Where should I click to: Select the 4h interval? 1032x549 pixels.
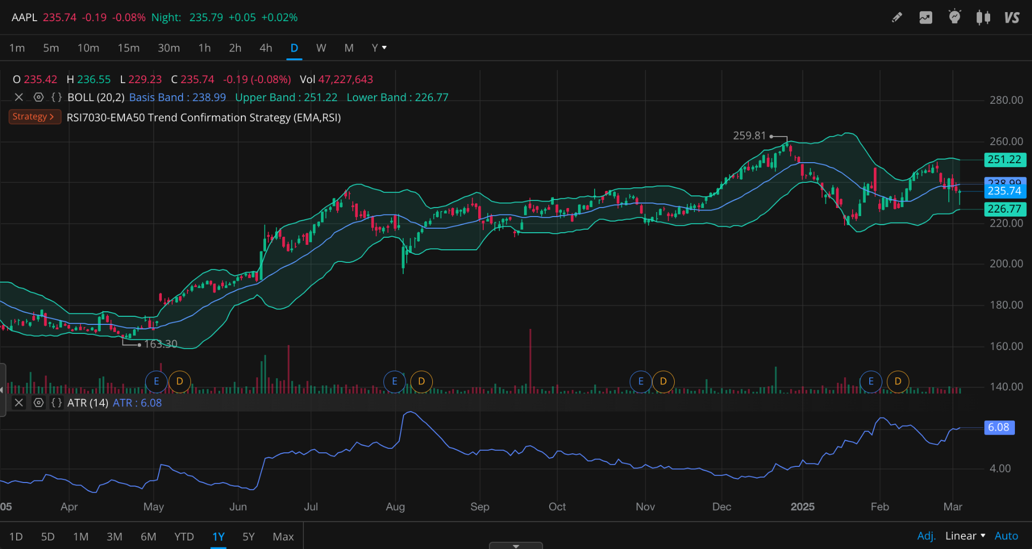click(266, 48)
